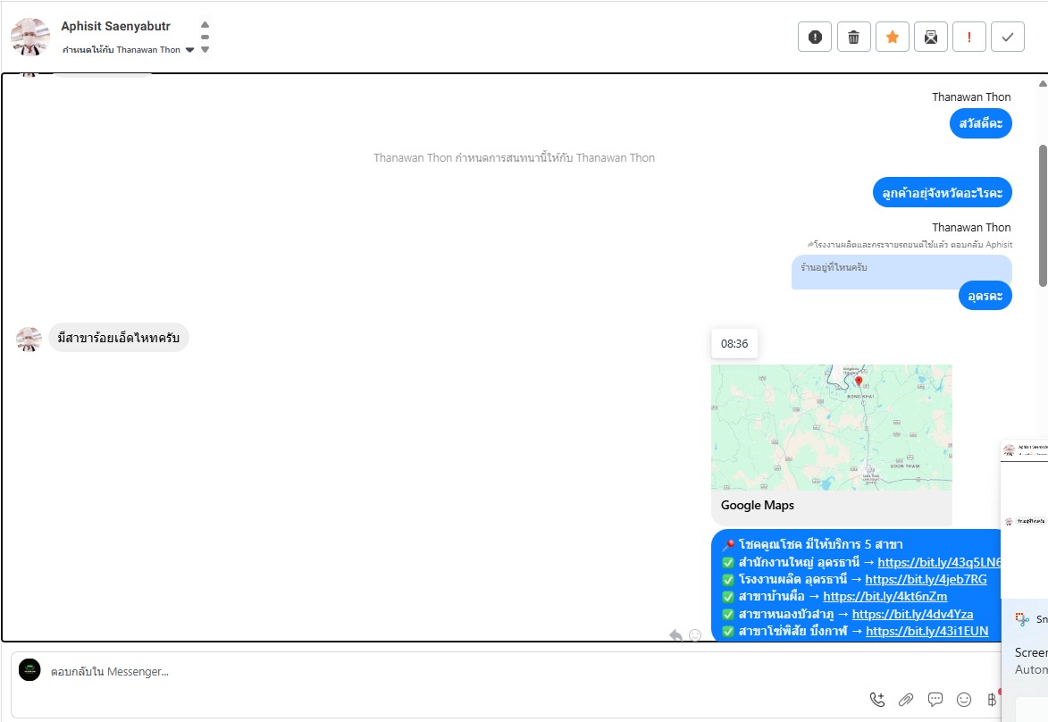Expand assigned to Thanawan Thon dropdown
Viewport: 1048px width, 722px height.
click(x=189, y=50)
